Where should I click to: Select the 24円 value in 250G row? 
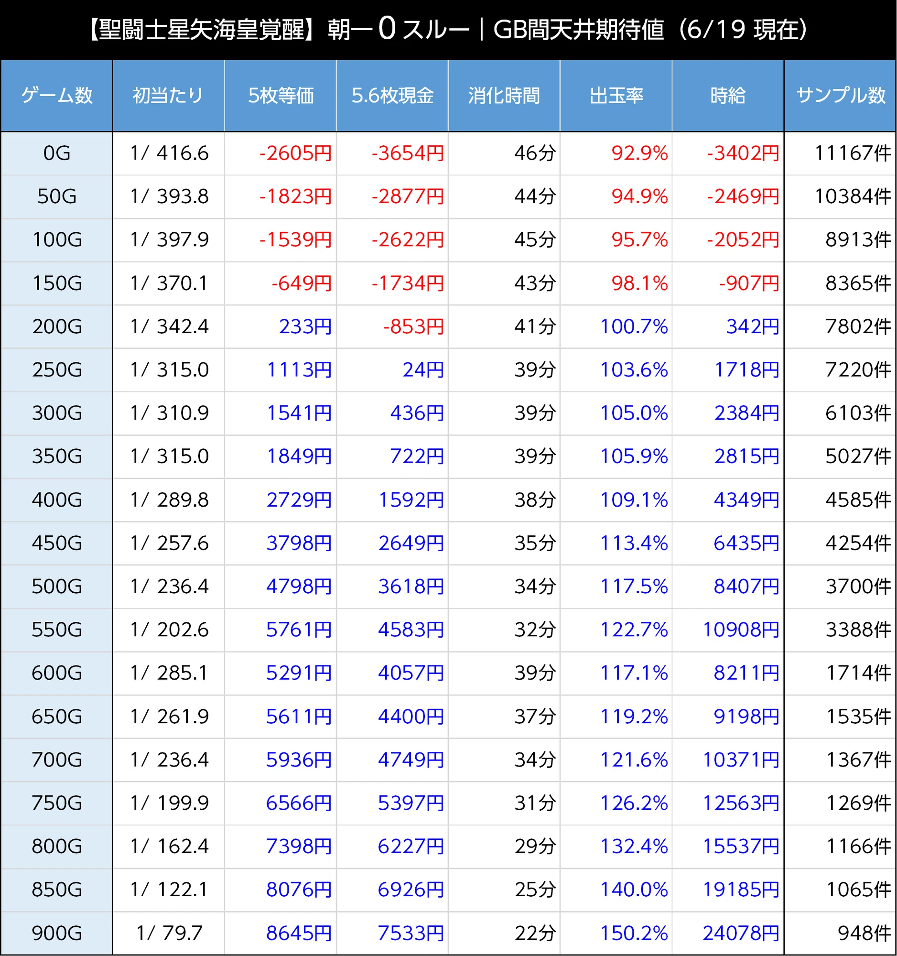click(x=423, y=370)
